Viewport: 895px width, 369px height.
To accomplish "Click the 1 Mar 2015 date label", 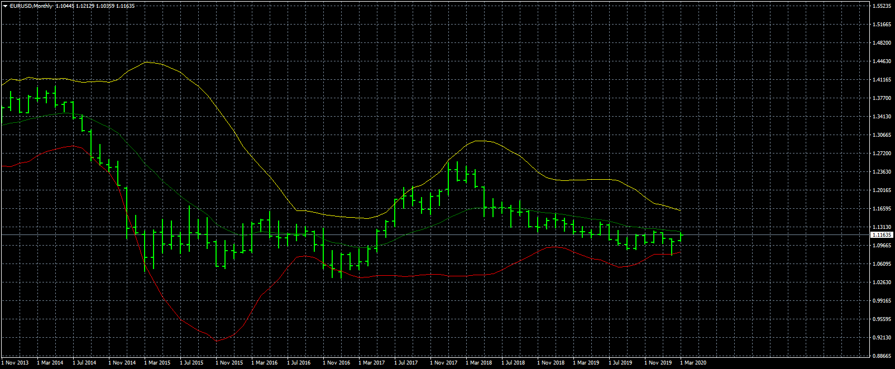I will pos(157,363).
